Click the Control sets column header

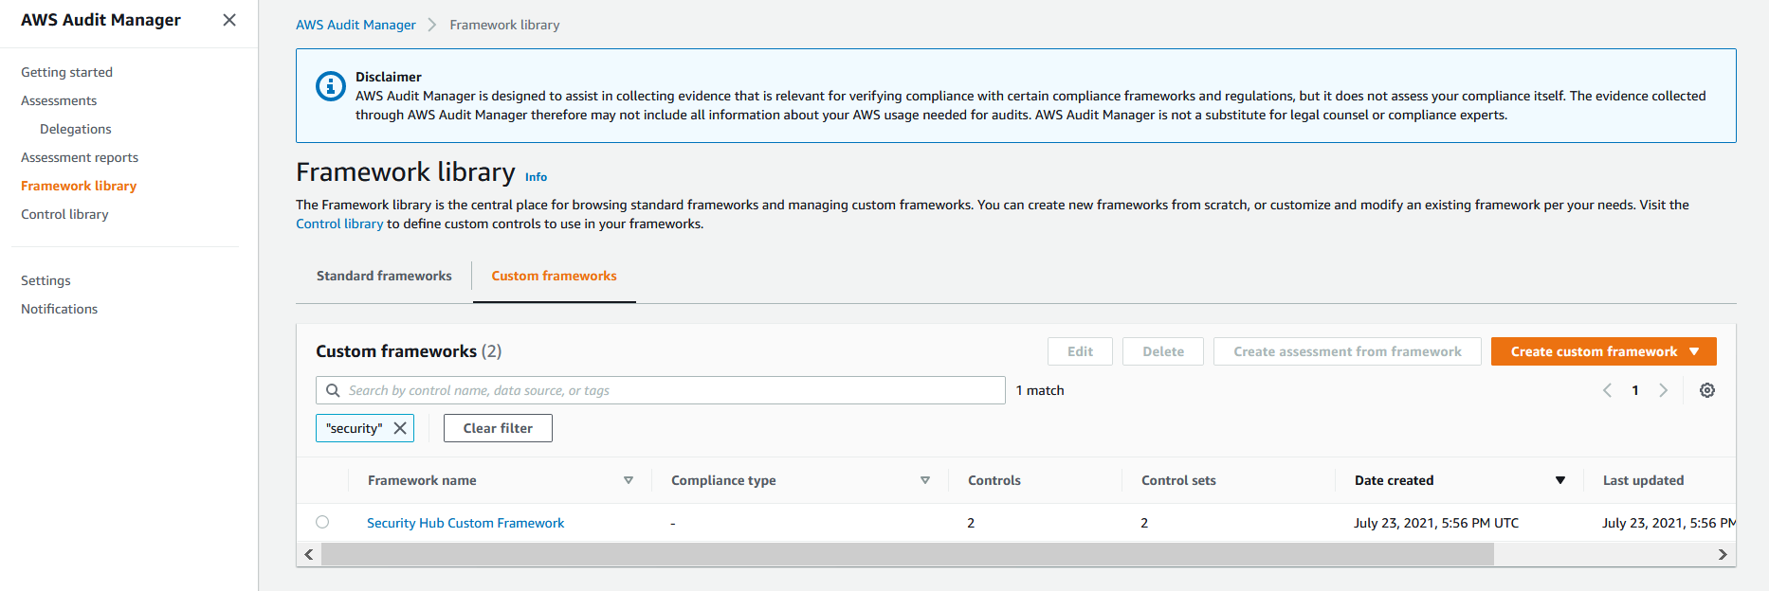click(1178, 480)
